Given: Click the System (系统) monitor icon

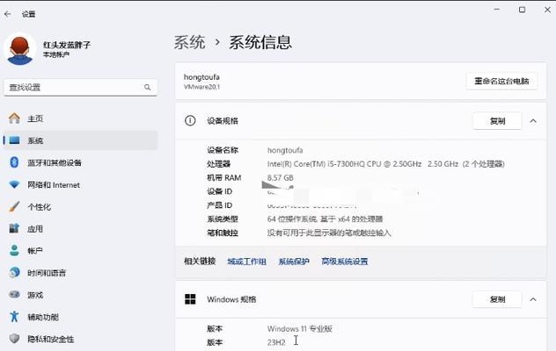Looking at the screenshot, I should pos(14,140).
